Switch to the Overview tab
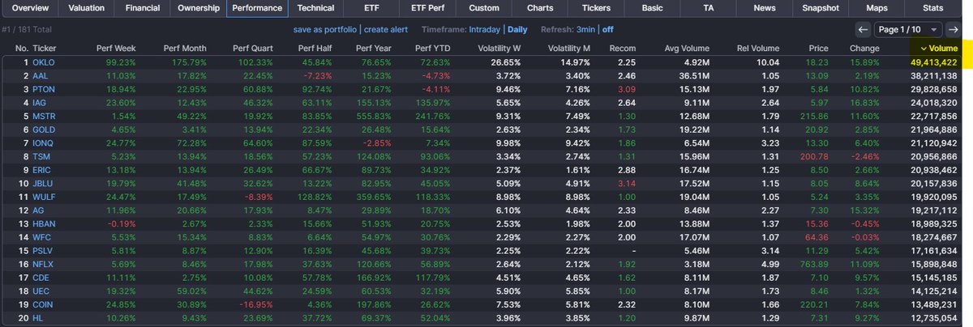Image resolution: width=973 pixels, height=327 pixels. [28, 9]
